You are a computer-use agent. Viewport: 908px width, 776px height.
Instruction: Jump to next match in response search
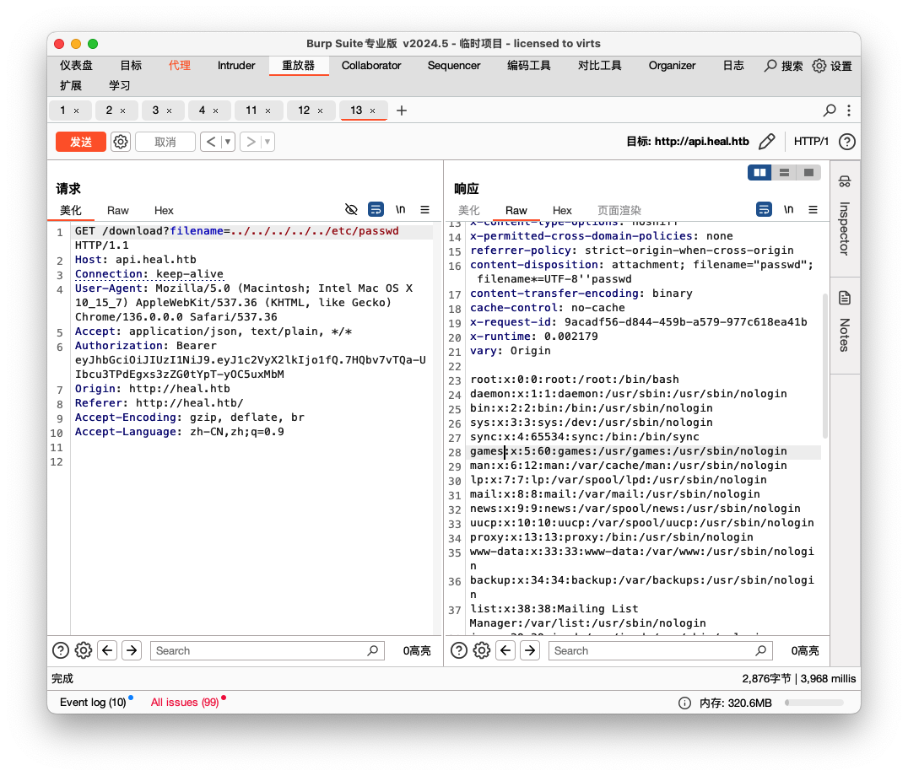(x=530, y=650)
